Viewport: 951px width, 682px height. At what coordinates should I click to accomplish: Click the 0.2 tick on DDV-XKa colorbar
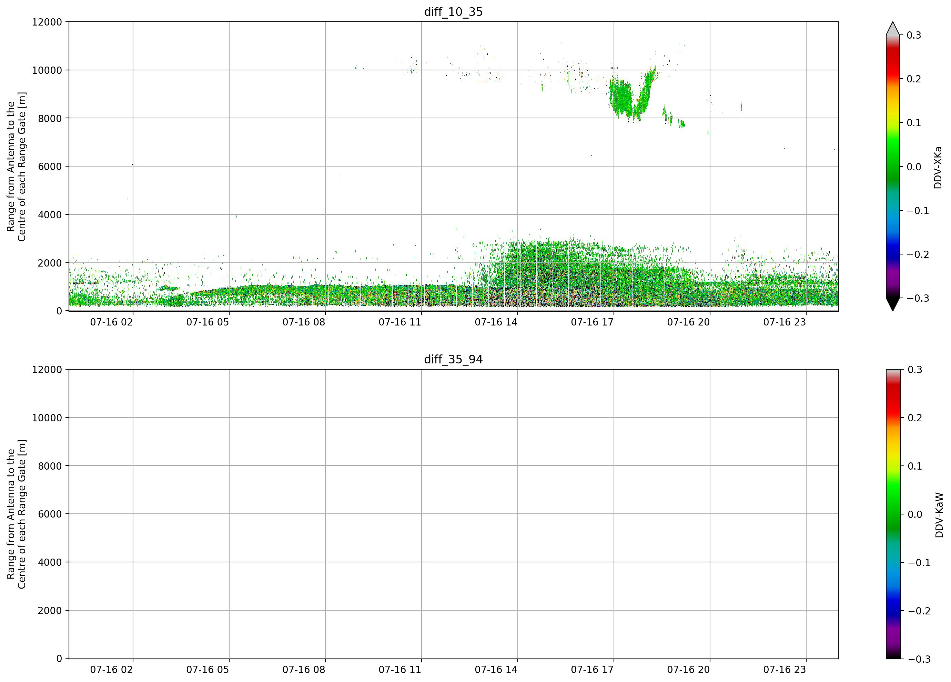[x=914, y=79]
